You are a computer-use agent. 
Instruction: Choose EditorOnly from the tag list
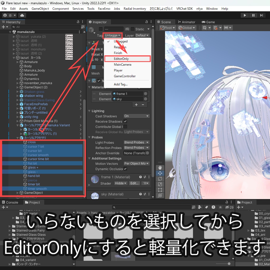[127, 59]
